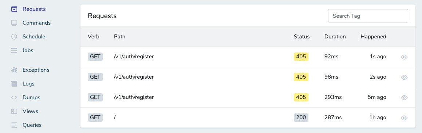This screenshot has height=133, width=422.
Task: Click the root path request row
Action: (248, 117)
